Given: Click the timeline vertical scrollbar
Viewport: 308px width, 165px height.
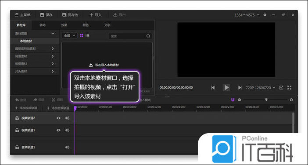Looking at the screenshot, I should [294, 123].
